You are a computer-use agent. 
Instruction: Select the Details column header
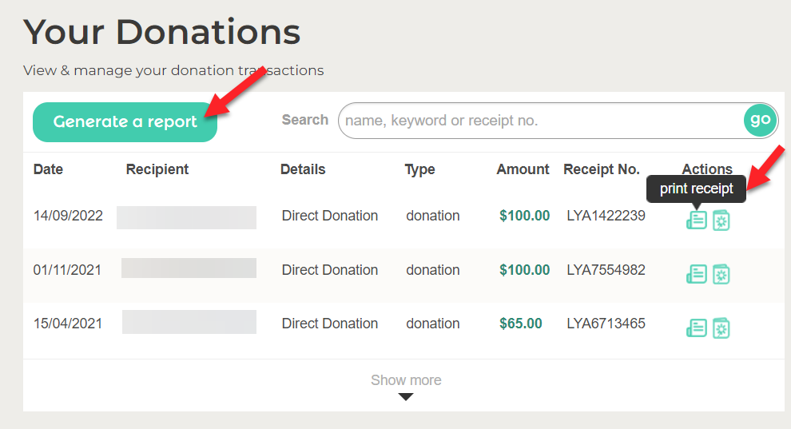(303, 169)
